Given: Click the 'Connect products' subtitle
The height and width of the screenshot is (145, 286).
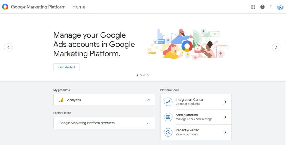Looking at the screenshot, I should 187,104.
